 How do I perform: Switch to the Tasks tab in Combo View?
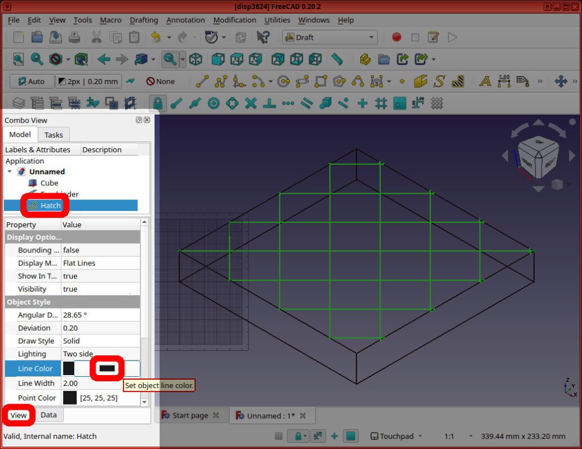(53, 135)
